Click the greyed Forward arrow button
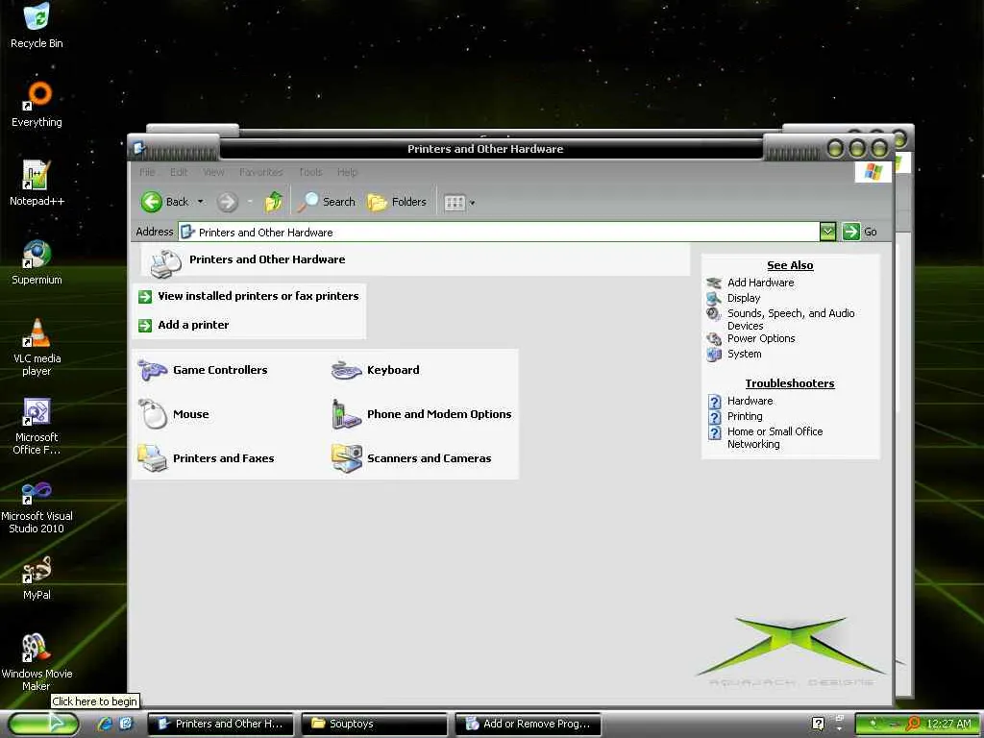 227,202
